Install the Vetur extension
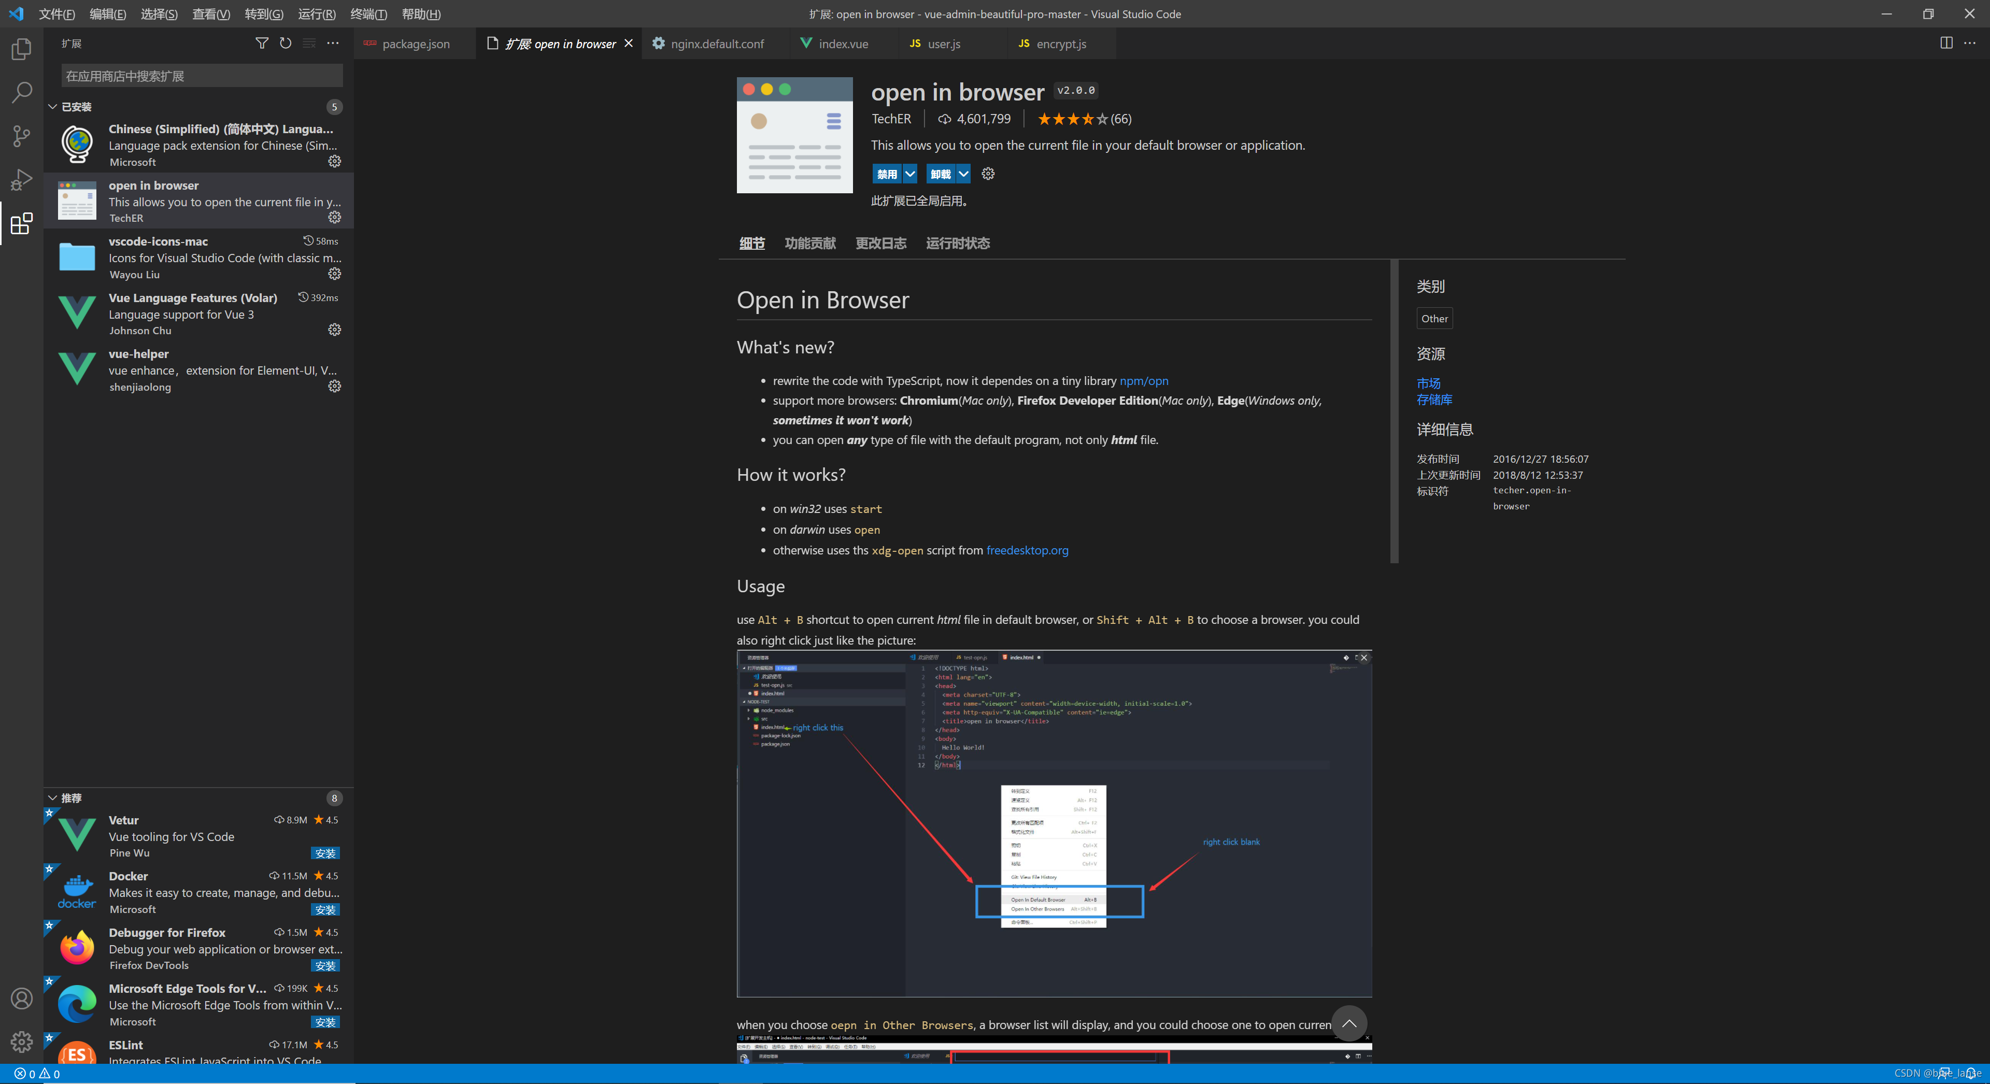The width and height of the screenshot is (1990, 1084). (325, 853)
